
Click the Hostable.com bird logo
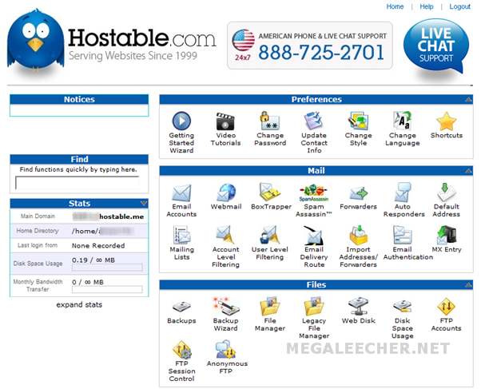pos(36,40)
